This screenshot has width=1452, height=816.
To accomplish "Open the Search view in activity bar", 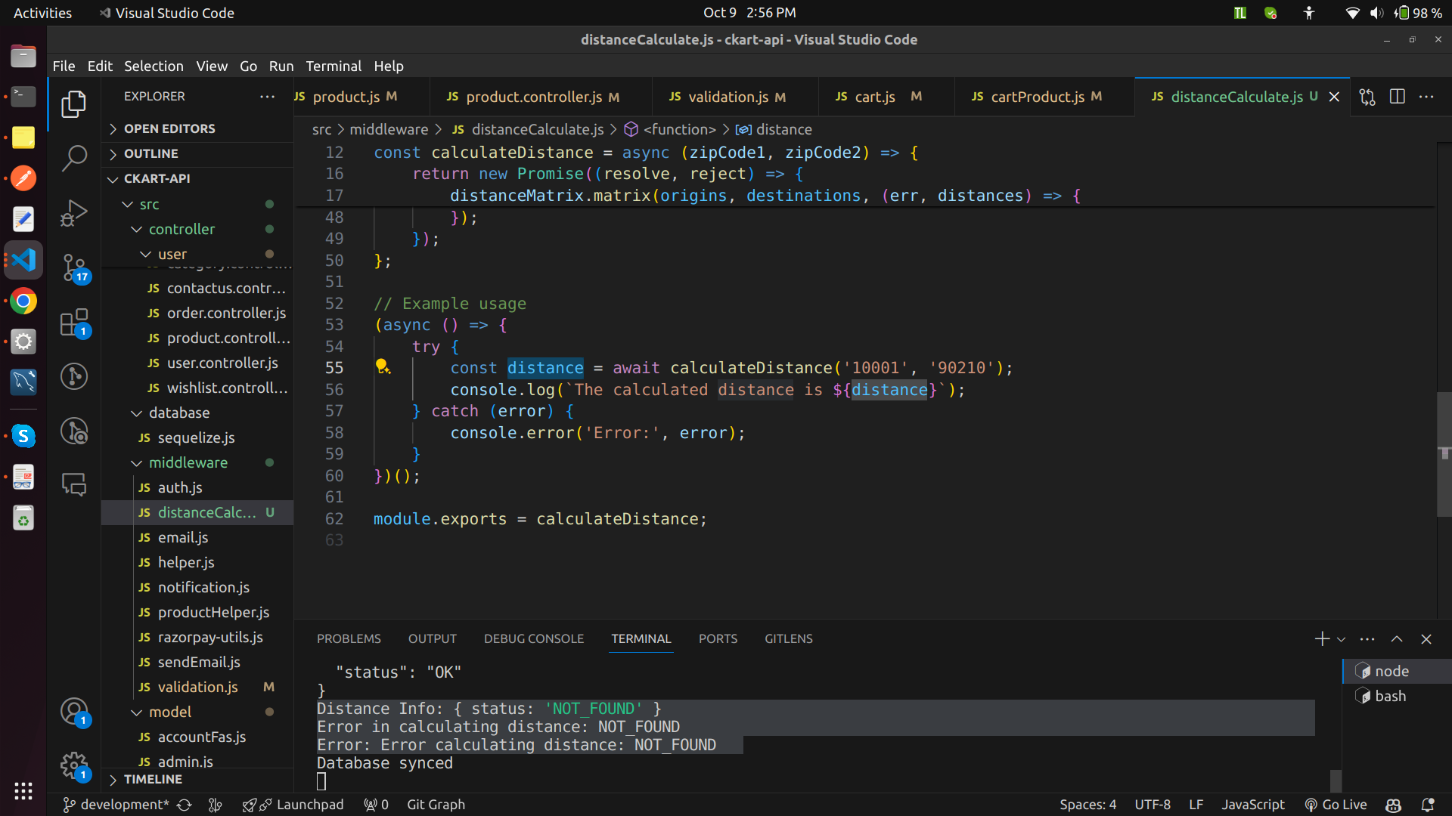I will pos(74,158).
